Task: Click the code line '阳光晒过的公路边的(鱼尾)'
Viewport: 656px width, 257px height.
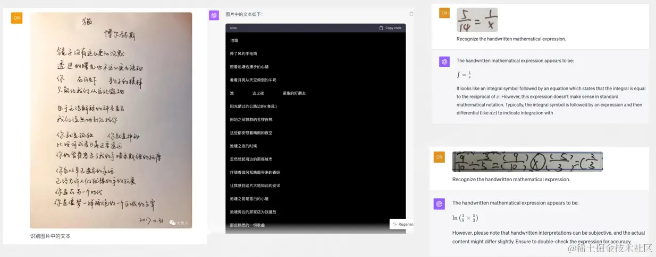Action: click(x=253, y=107)
